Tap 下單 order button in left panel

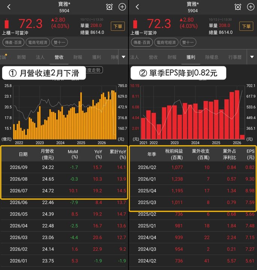[x=118, y=26]
